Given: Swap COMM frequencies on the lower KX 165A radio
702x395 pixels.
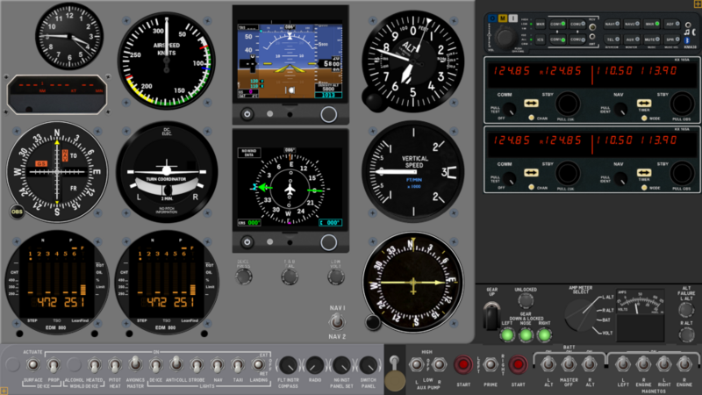Looking at the screenshot, I should click(x=531, y=173).
